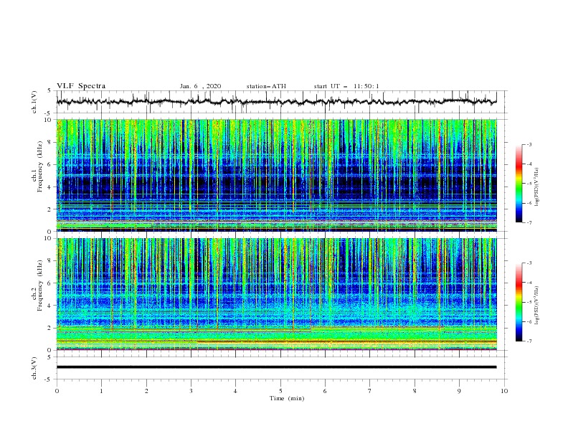Click the "-3" tick on upper color bar
568x439 pixels.
529,144
